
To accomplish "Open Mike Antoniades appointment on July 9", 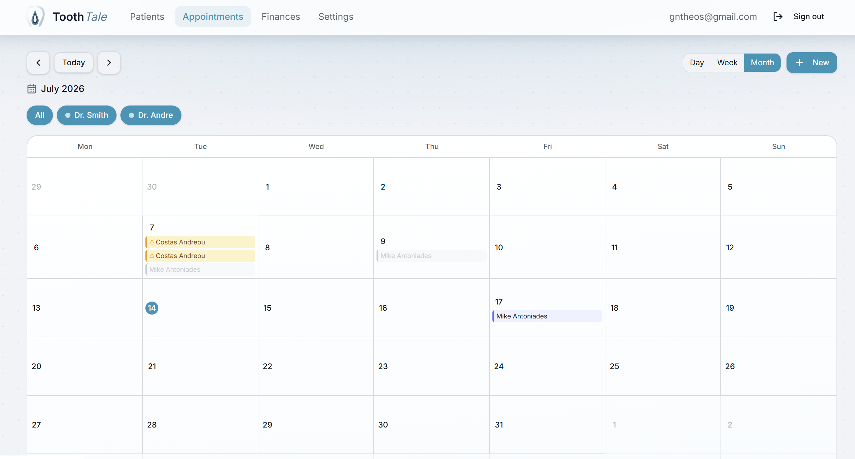I will click(x=431, y=256).
